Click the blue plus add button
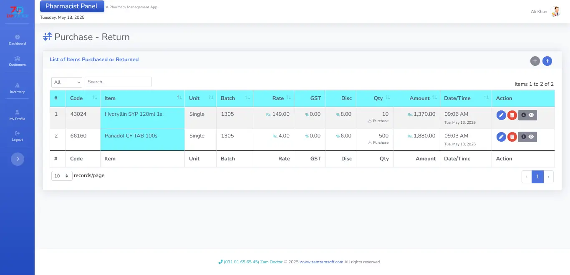Image resolution: width=570 pixels, height=275 pixels. pos(547,61)
